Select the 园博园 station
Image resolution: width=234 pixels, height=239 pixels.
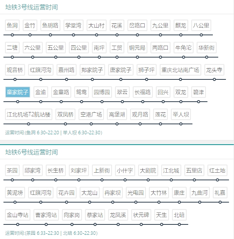[x=102, y=92]
